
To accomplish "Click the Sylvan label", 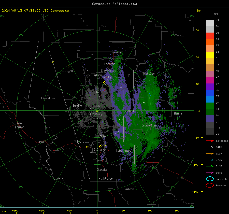I will click(97, 75).
